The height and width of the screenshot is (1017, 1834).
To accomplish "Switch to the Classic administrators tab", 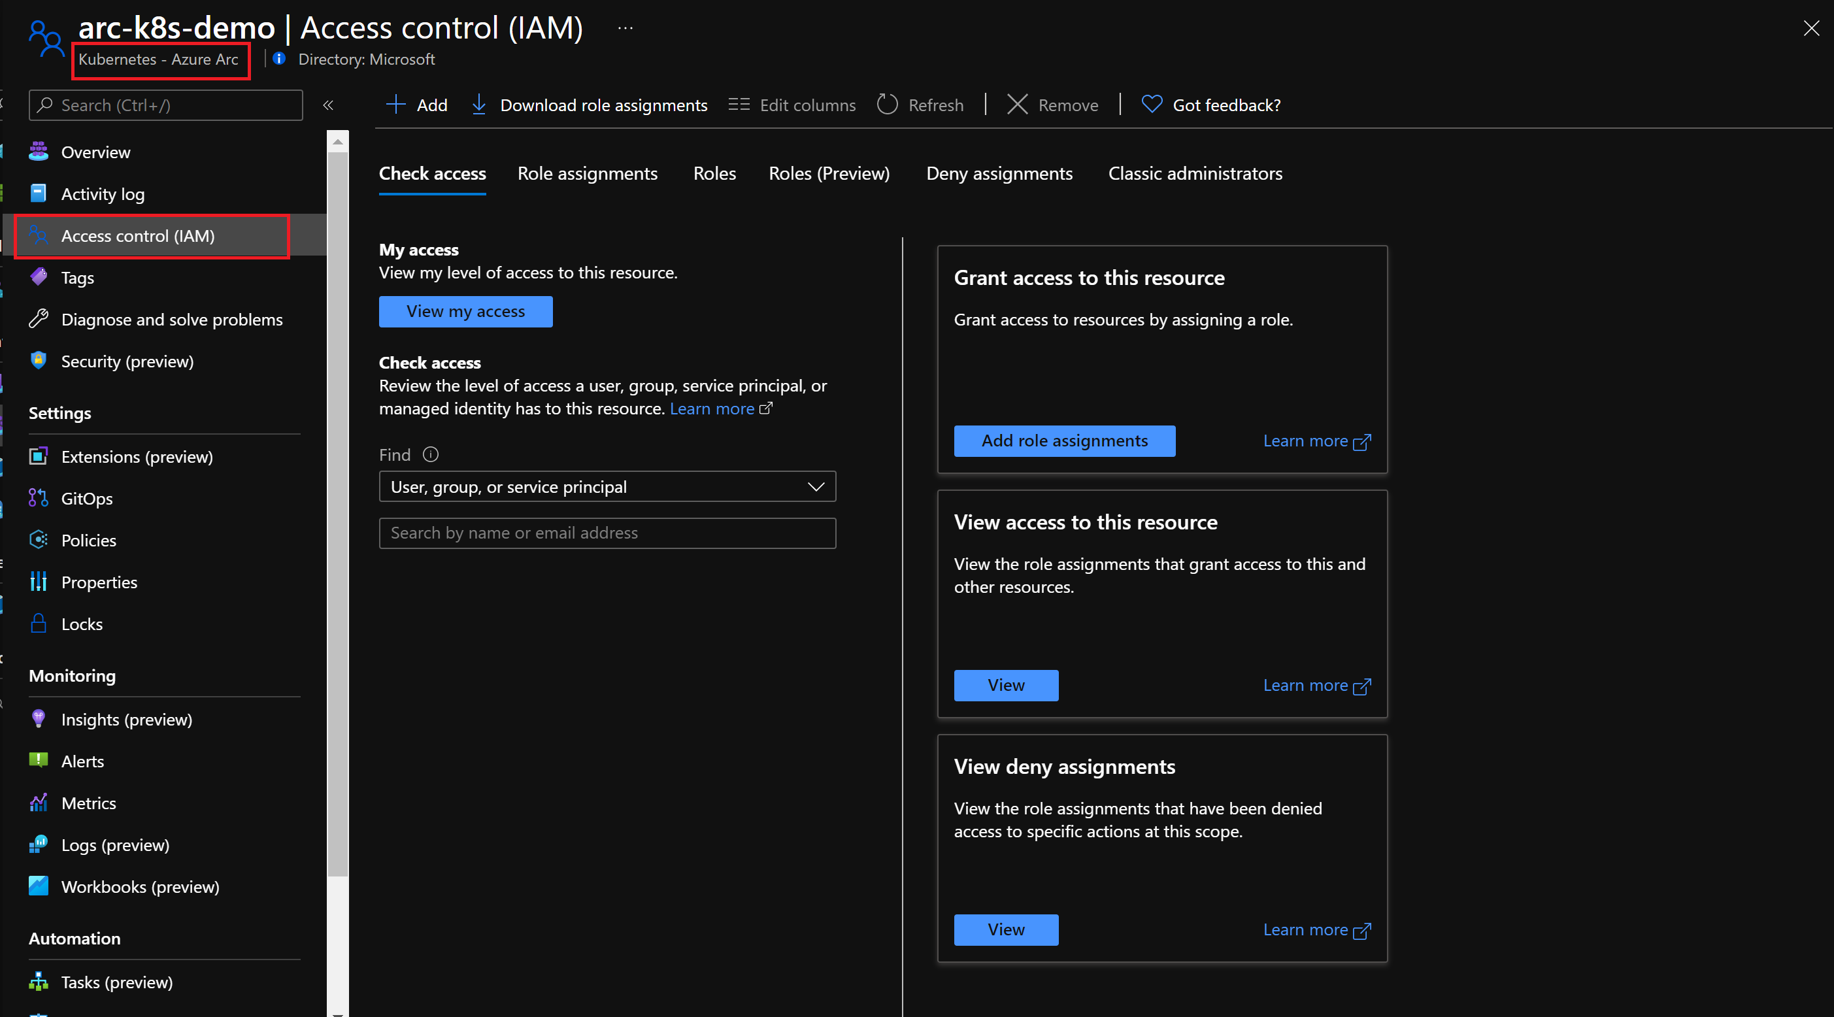I will click(1195, 173).
